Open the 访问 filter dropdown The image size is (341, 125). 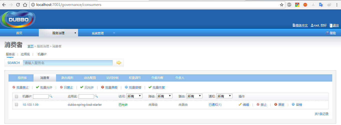(x=134, y=96)
